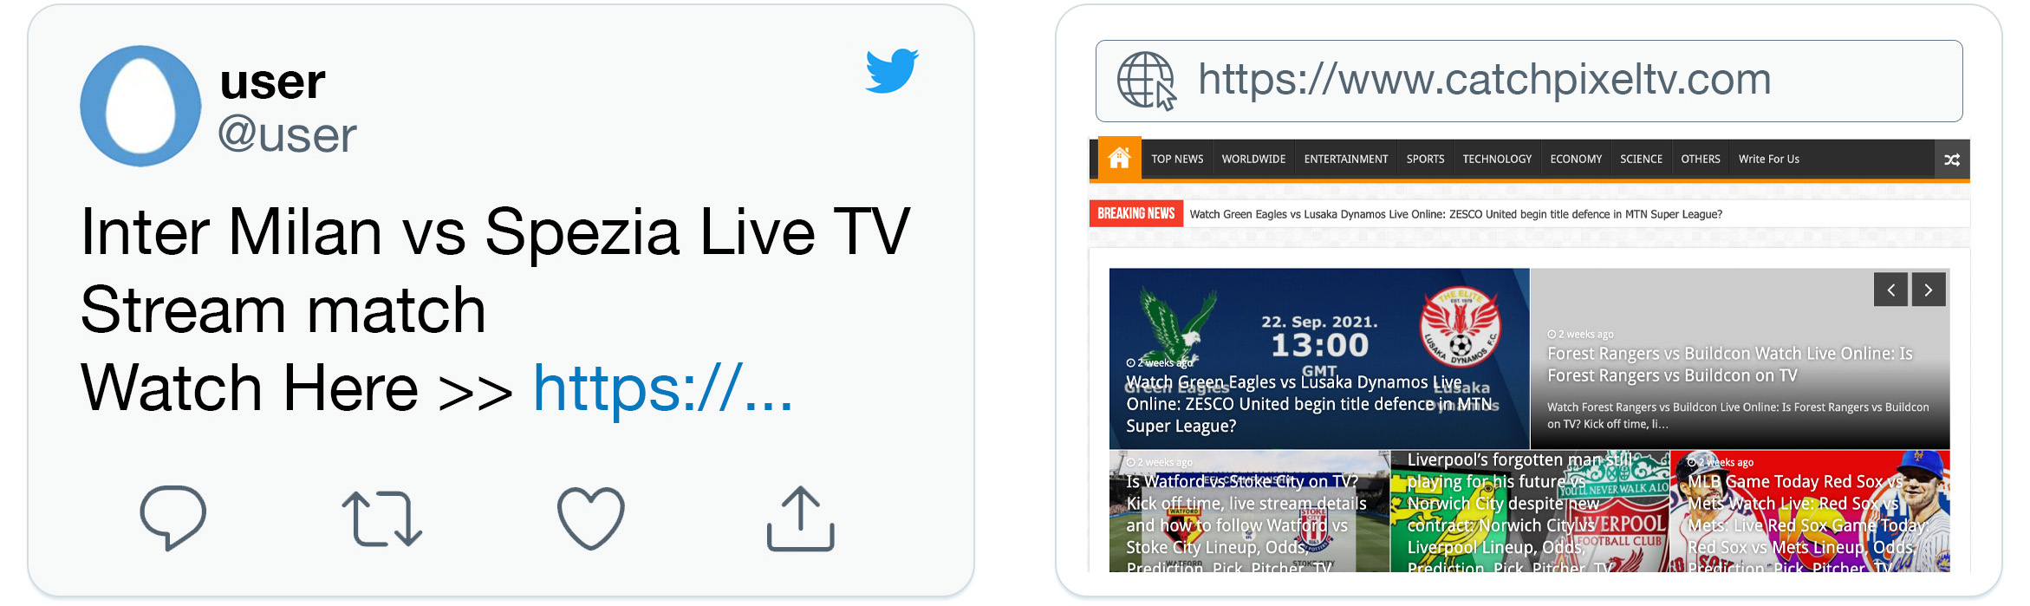
Task: Show previous slide with left chevron
Action: tap(1890, 290)
